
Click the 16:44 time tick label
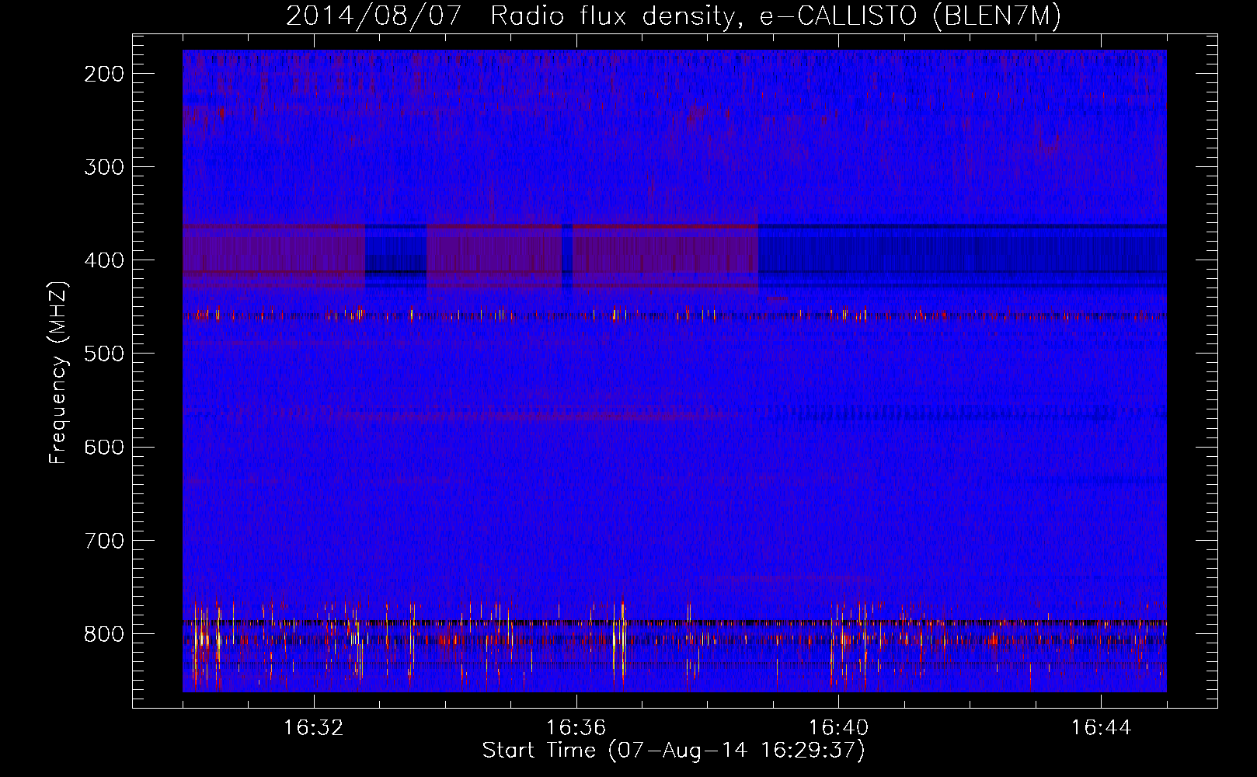(x=1102, y=728)
